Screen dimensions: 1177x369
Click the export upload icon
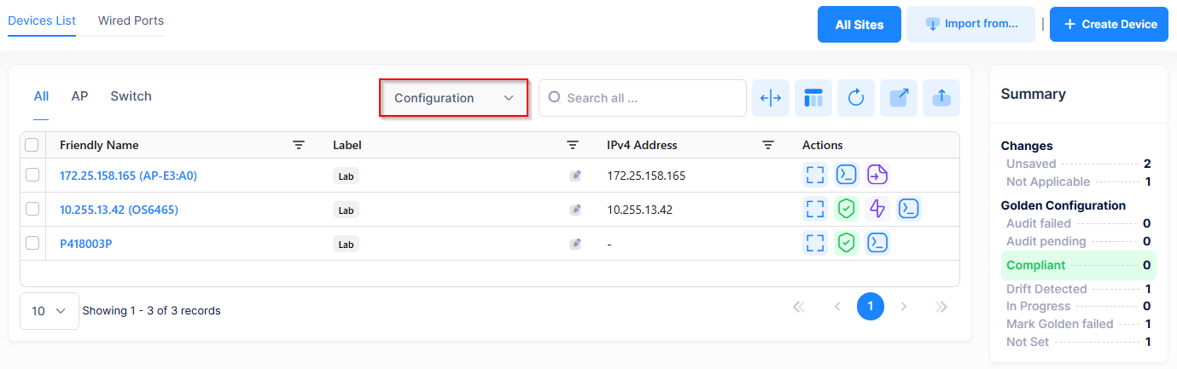[x=941, y=98]
